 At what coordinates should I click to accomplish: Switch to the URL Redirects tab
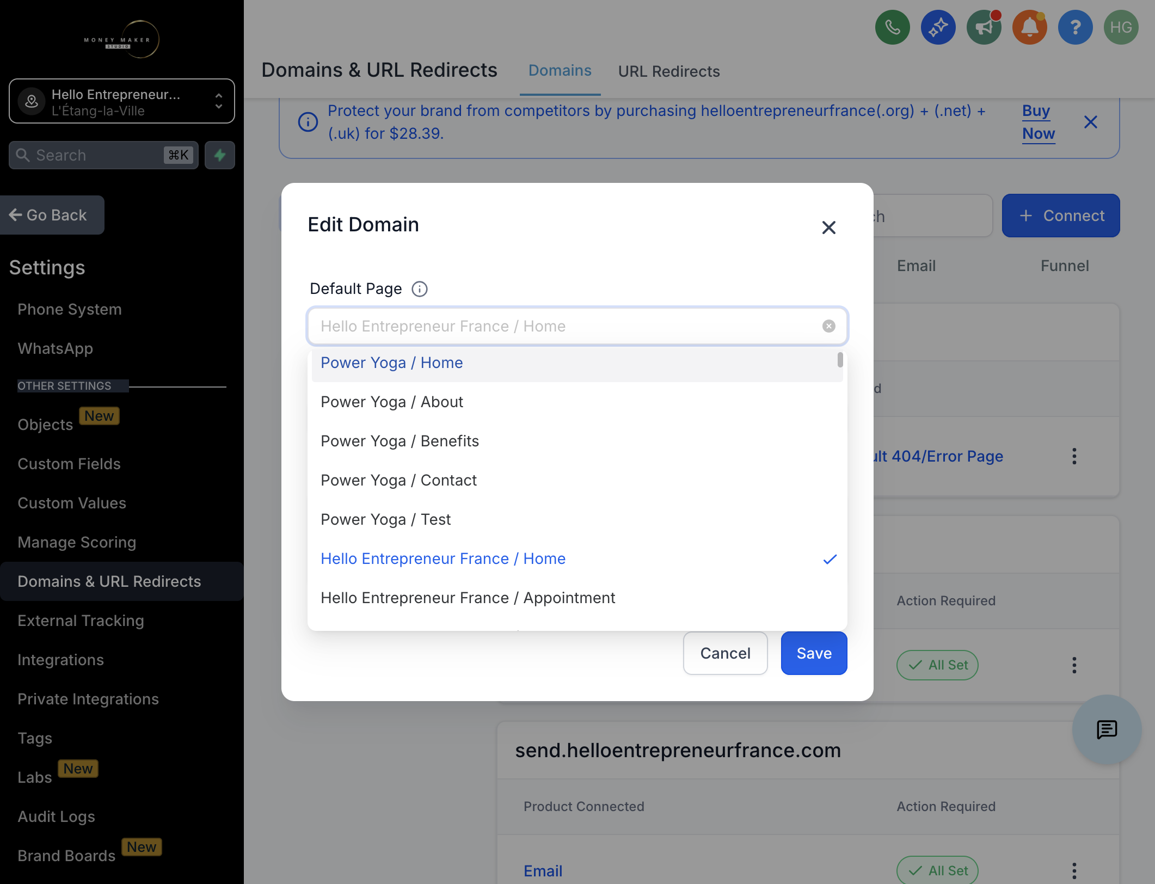[x=669, y=71]
